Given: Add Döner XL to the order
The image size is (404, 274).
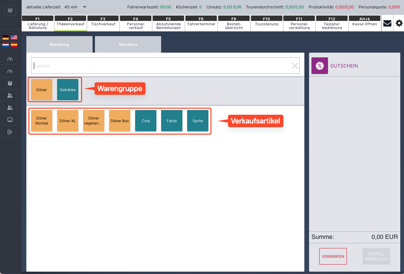Looking at the screenshot, I should point(68,121).
